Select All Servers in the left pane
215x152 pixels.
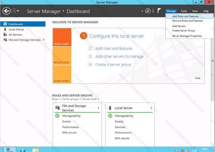[23, 35]
